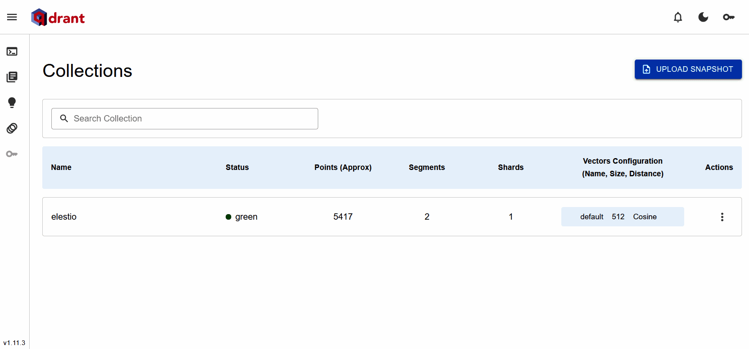Click the search magnifier icon
Viewport: 749px width, 349px height.
click(64, 118)
